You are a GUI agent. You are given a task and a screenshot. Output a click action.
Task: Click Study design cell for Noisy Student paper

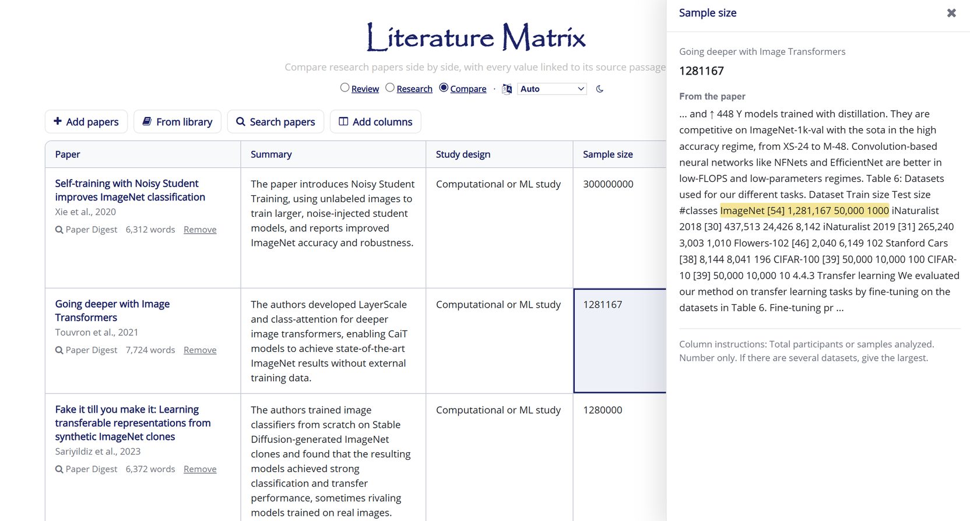click(500, 228)
